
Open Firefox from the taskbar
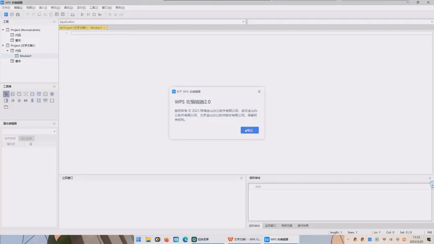(x=167, y=239)
